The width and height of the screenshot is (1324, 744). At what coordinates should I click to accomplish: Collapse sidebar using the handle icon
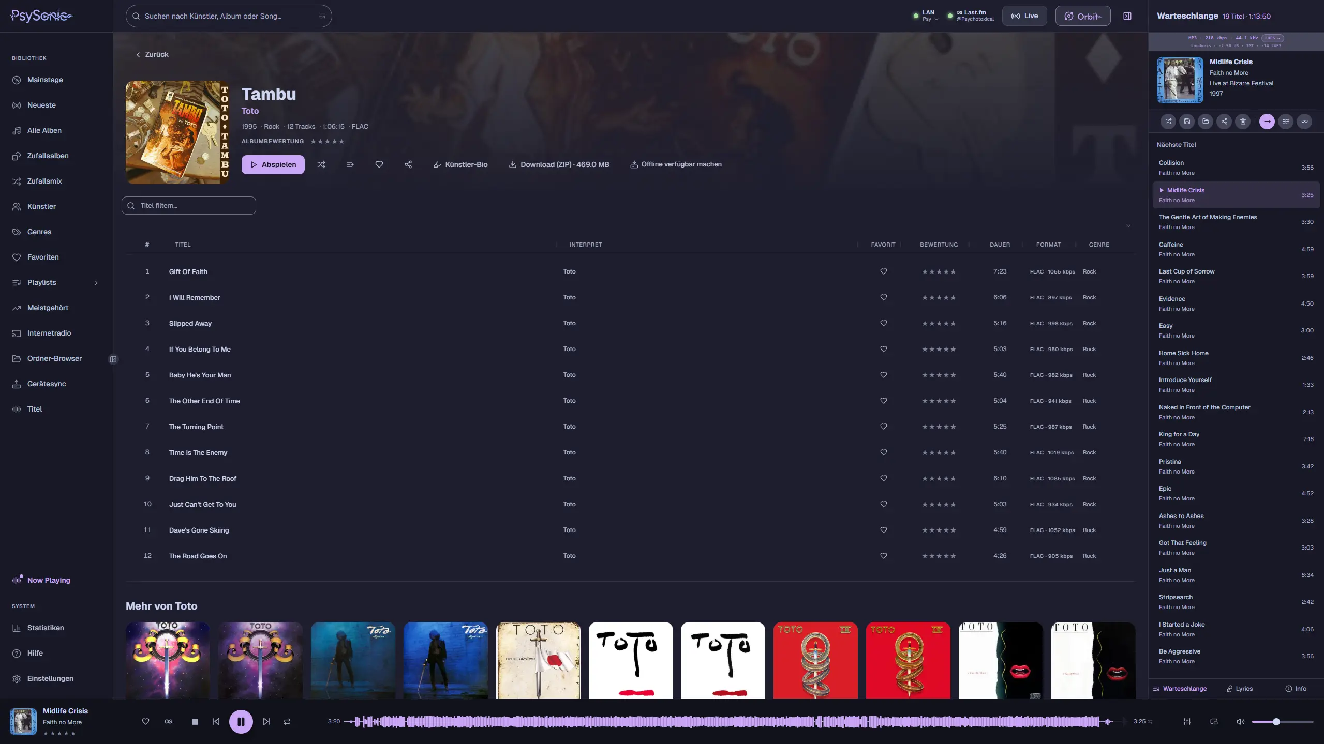pyautogui.click(x=113, y=359)
